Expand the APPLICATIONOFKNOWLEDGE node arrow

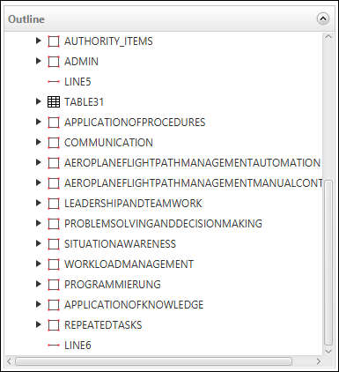(38, 304)
